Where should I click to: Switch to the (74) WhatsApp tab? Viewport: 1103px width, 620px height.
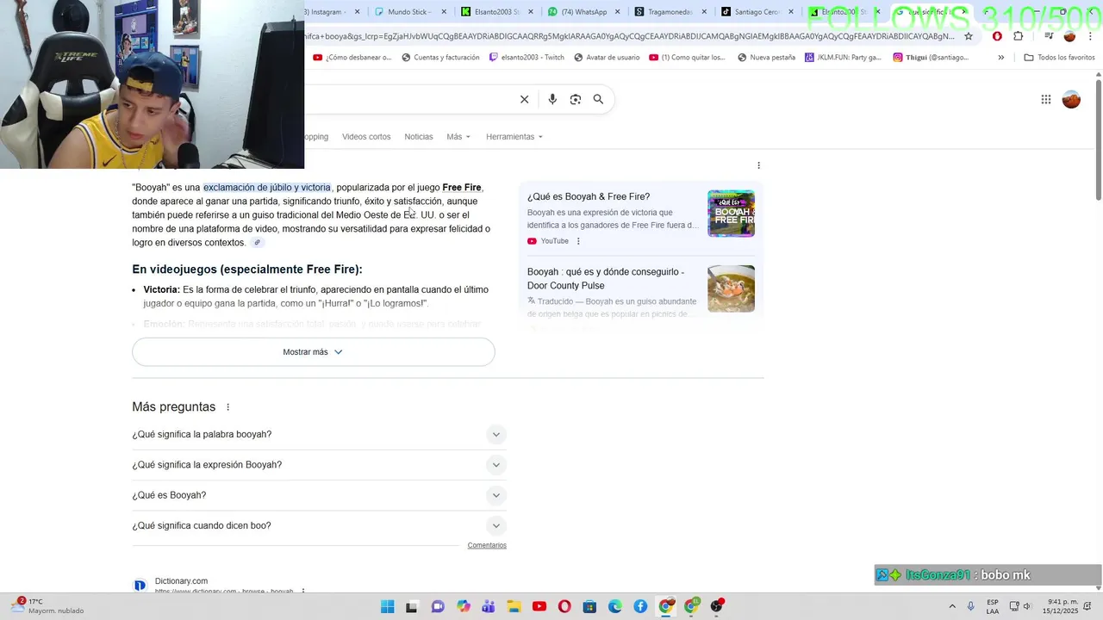point(583,12)
